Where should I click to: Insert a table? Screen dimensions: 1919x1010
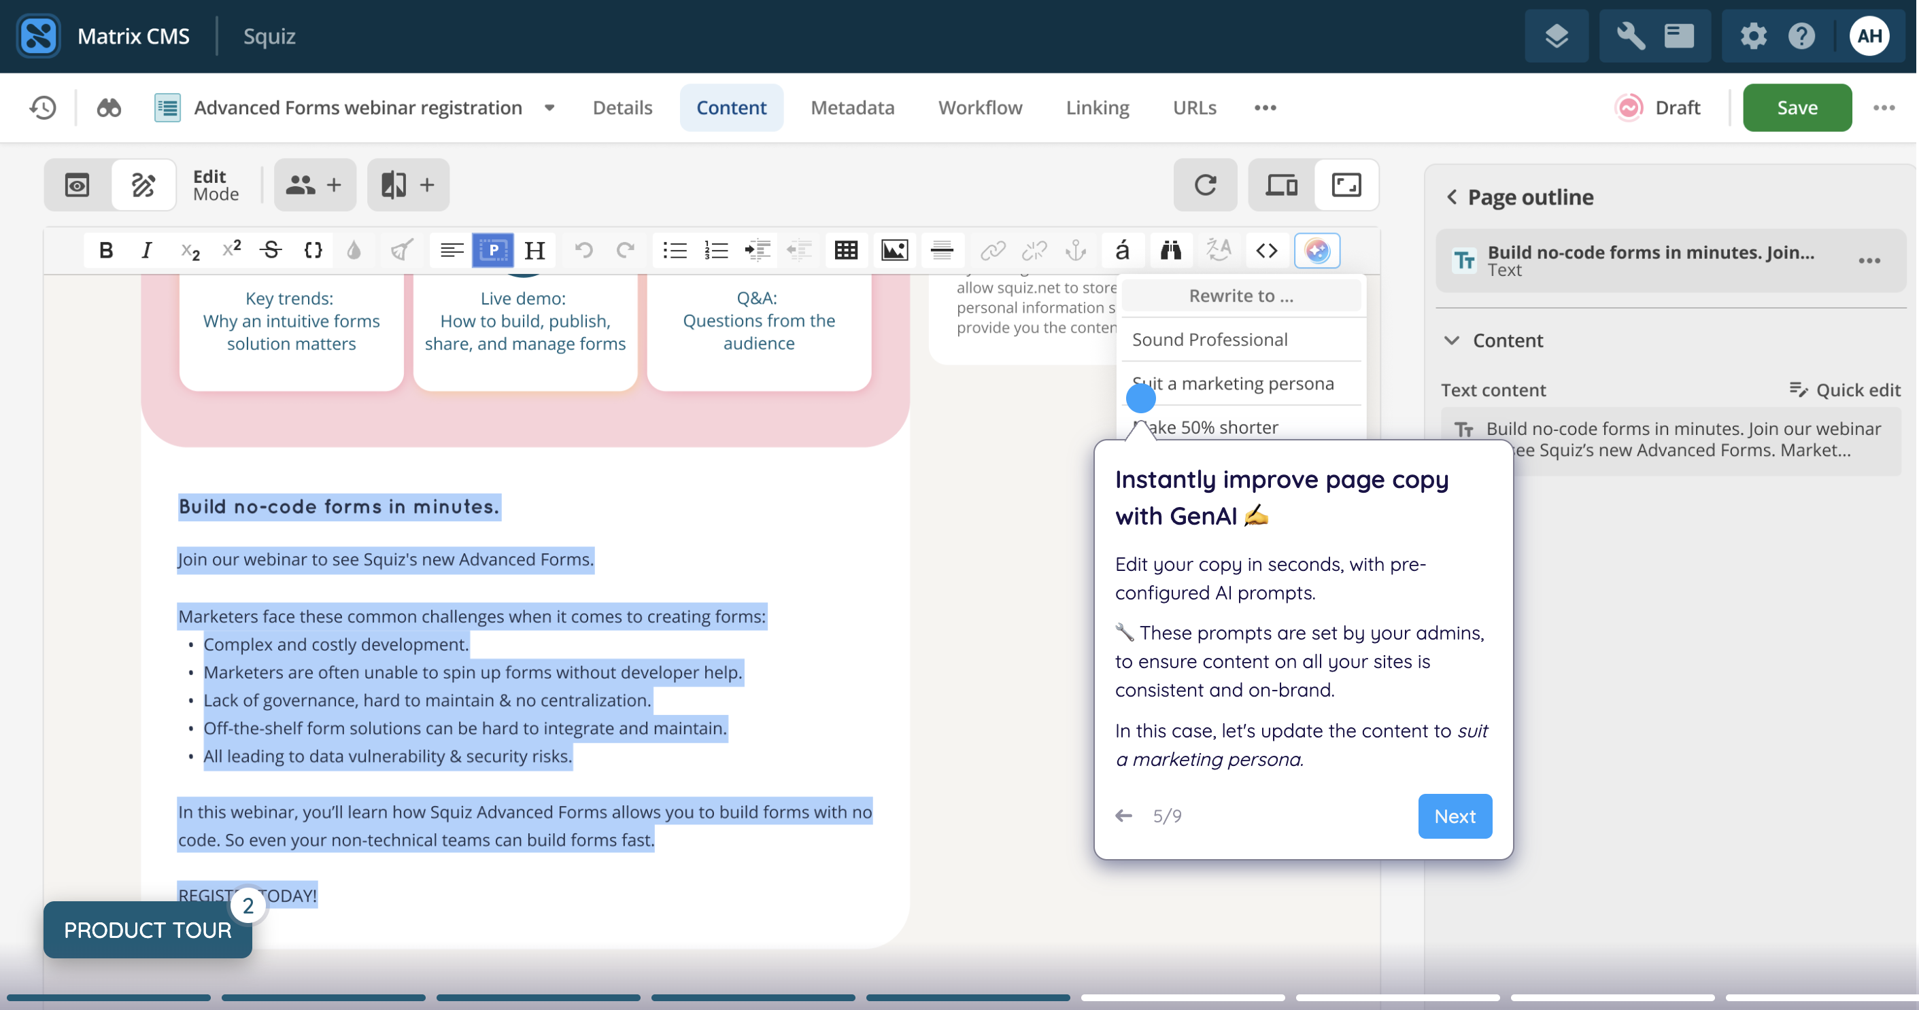[x=845, y=250]
